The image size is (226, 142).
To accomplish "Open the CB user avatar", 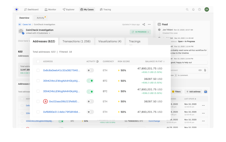I will click(207, 10).
